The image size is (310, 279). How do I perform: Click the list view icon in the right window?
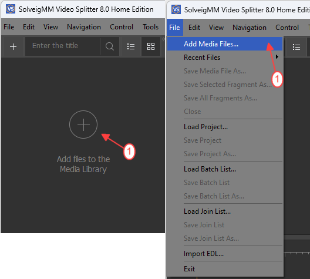coord(296,47)
